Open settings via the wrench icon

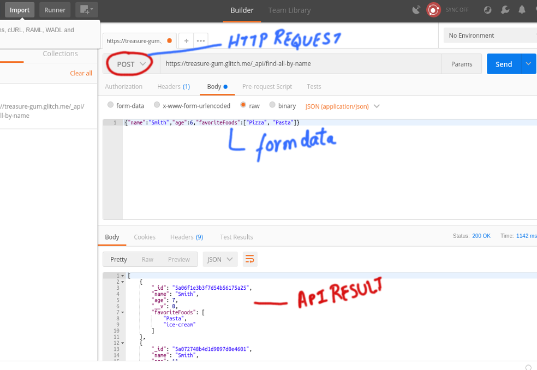click(504, 9)
